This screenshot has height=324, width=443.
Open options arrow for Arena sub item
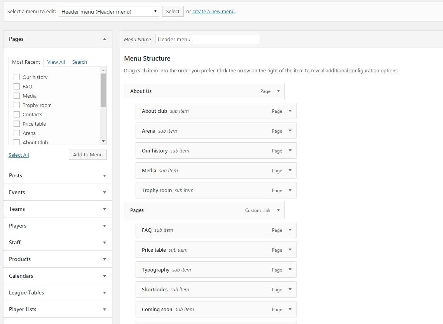pos(290,131)
